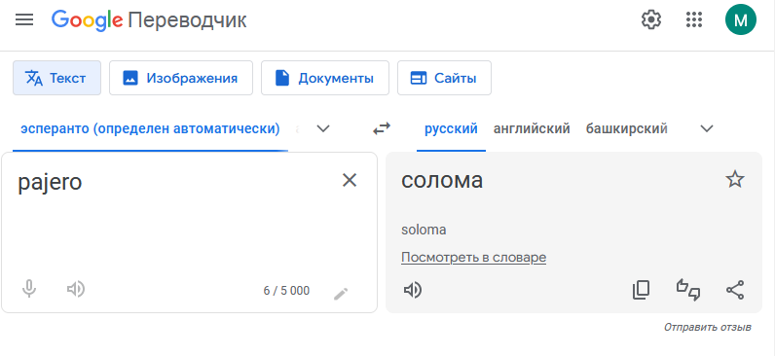775x356 pixels.
Task: Select the башкирский target language tab
Action: tap(627, 128)
